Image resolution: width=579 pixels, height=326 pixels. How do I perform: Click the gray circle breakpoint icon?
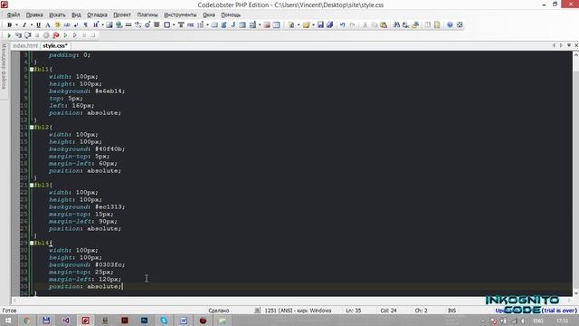click(46, 35)
